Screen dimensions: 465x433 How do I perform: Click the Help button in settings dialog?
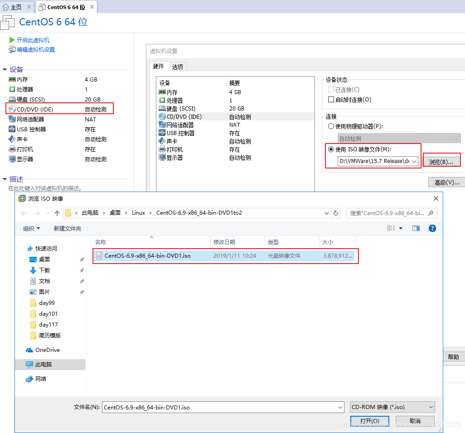point(453,357)
